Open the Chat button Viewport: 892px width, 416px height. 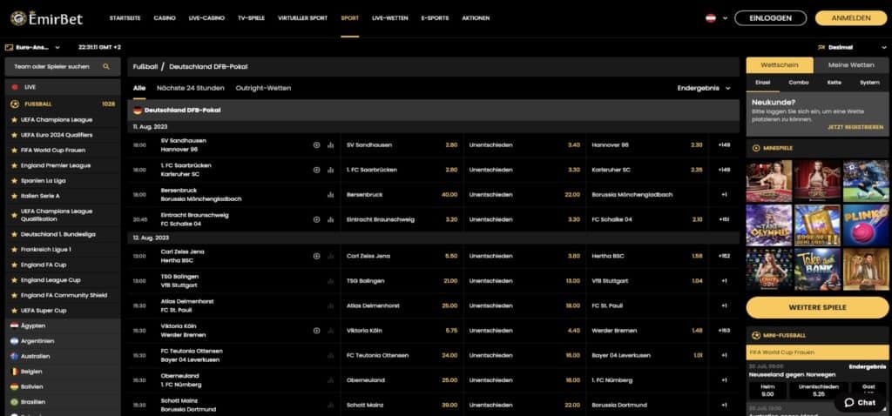pyautogui.click(x=860, y=402)
